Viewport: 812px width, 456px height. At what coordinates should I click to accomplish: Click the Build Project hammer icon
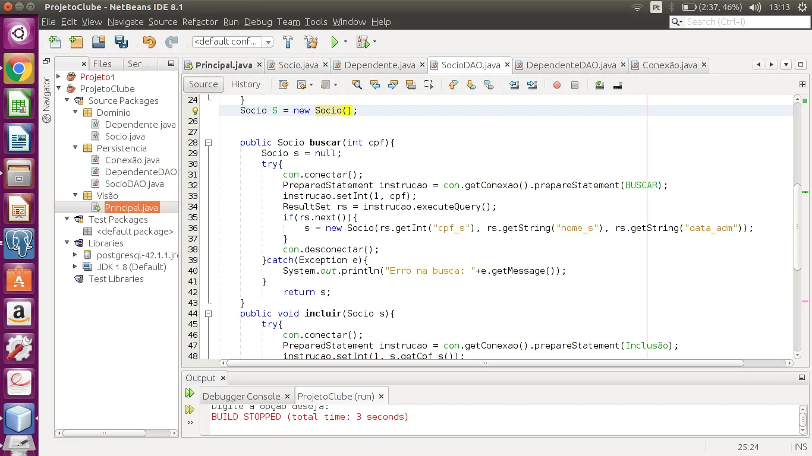point(288,42)
